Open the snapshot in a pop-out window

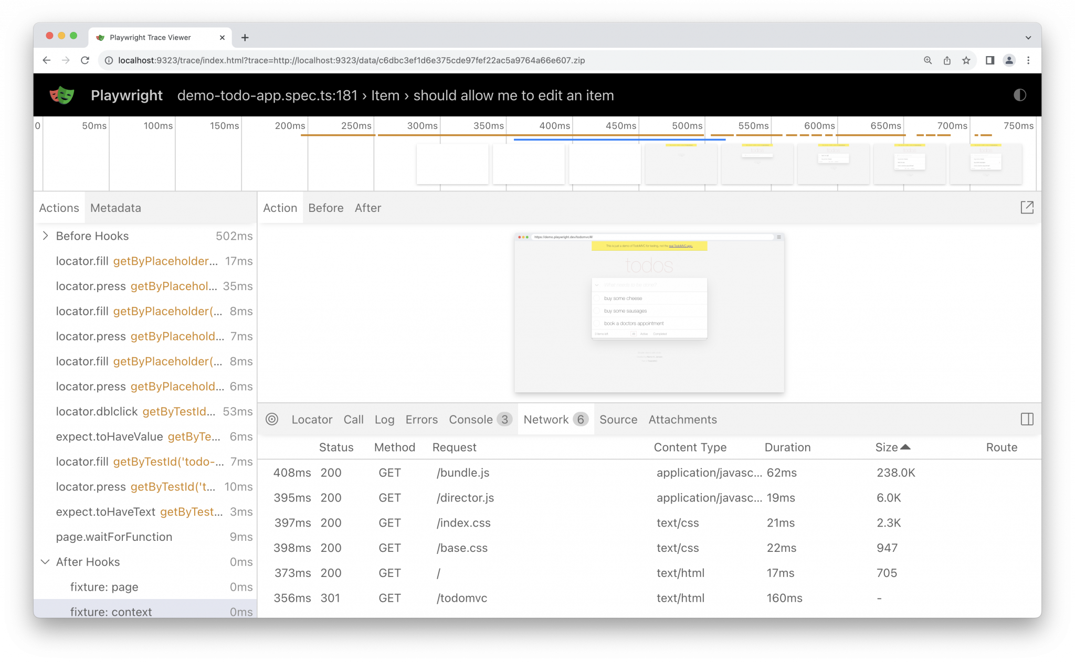(x=1027, y=208)
